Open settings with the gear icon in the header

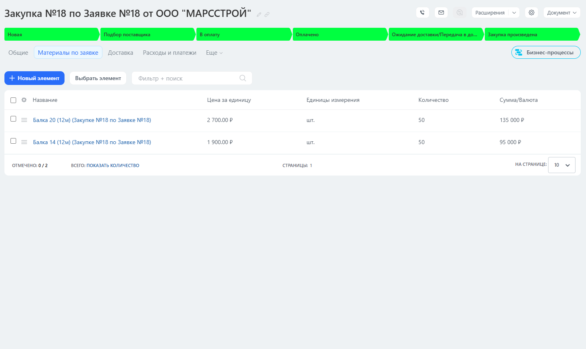point(531,12)
